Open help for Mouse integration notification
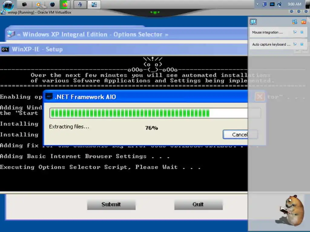This screenshot has width=310, height=232. point(295,32)
